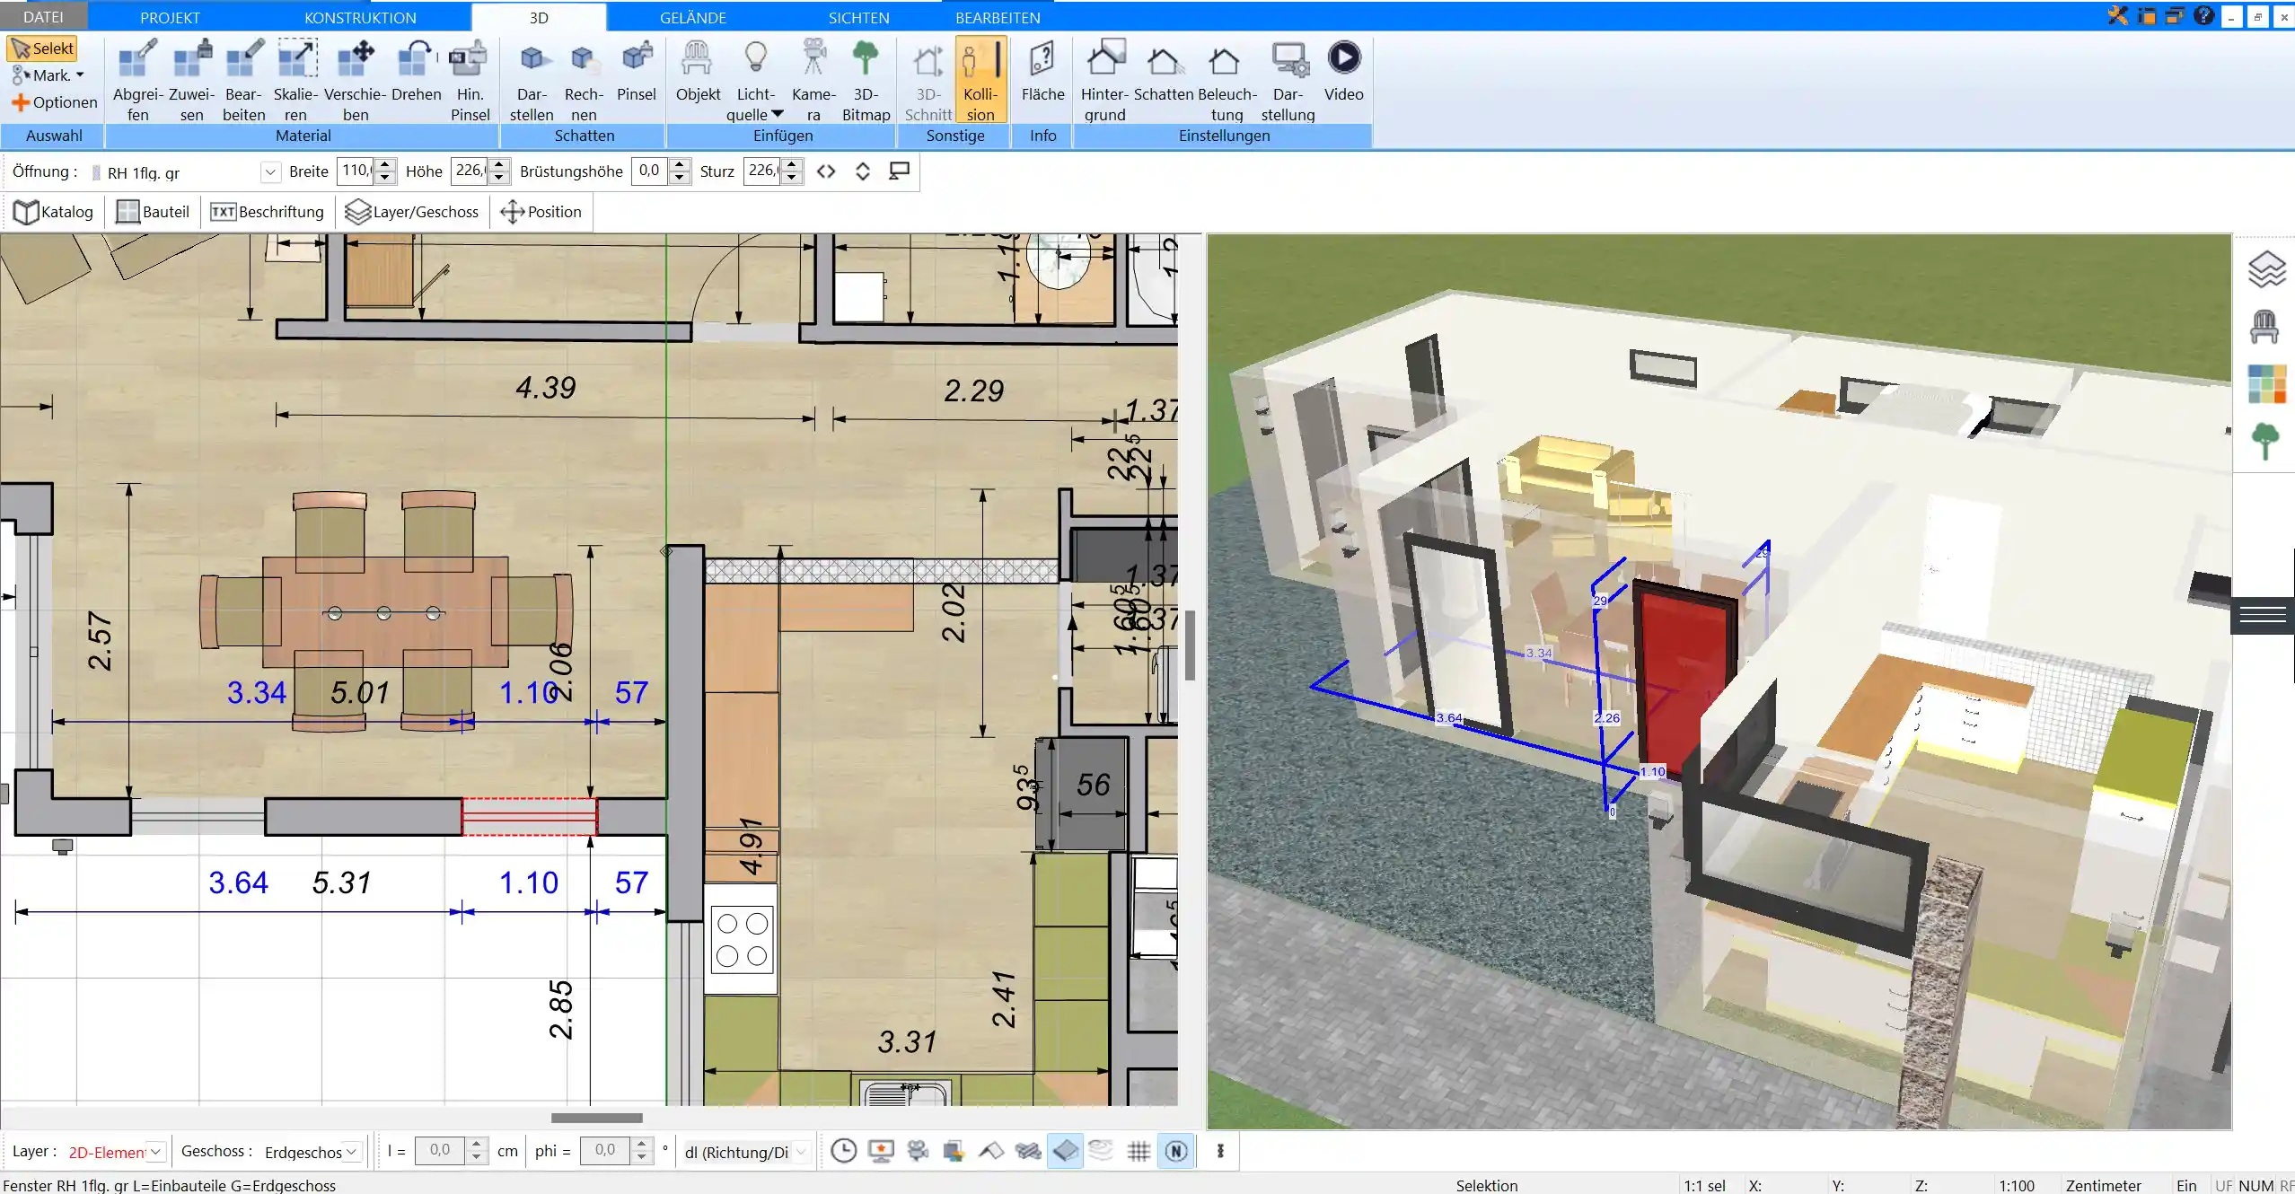
Task: Run the Rechnen shadow calculation
Action: coord(584,80)
